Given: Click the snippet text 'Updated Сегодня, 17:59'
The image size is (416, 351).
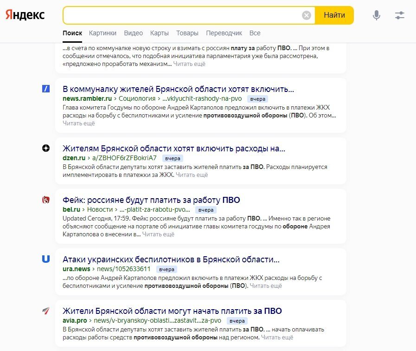Looking at the screenshot, I should (96, 219).
